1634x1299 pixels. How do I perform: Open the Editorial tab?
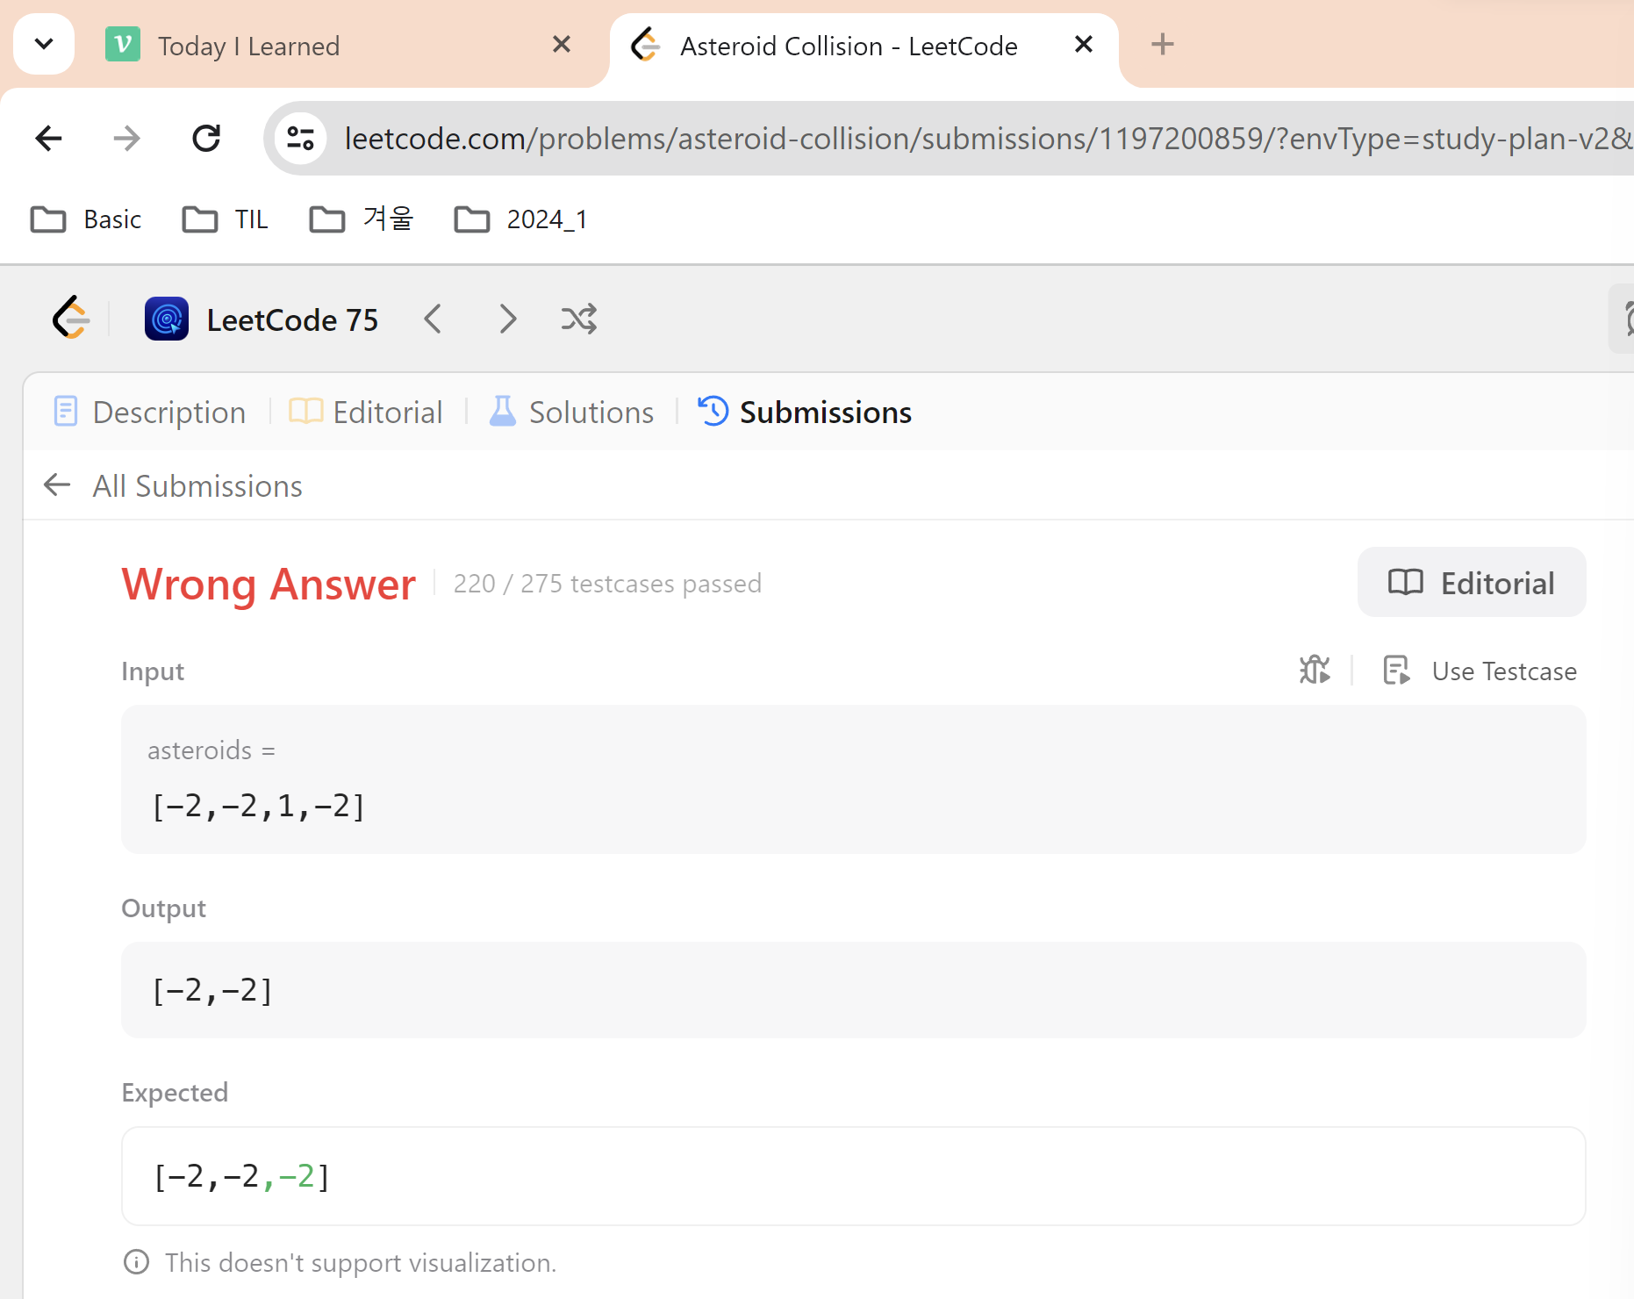click(366, 412)
